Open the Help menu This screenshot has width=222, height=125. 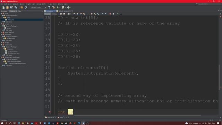coord(66,4)
